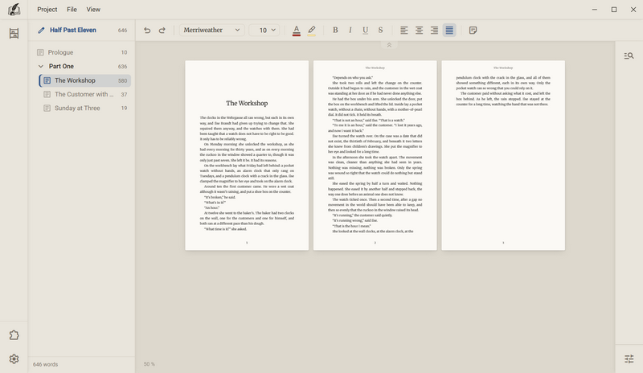This screenshot has width=643, height=373.
Task: Click the 636 word count for Part One
Action: pyautogui.click(x=123, y=67)
